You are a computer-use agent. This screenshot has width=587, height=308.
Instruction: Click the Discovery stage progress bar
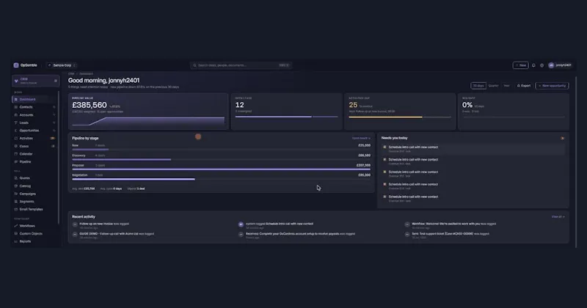[222, 159]
